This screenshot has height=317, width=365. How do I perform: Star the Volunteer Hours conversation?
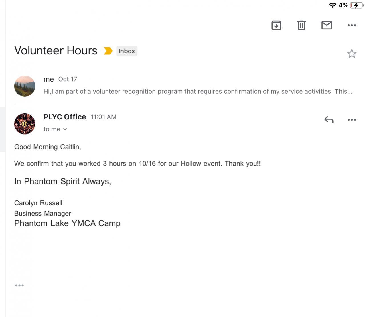point(352,54)
